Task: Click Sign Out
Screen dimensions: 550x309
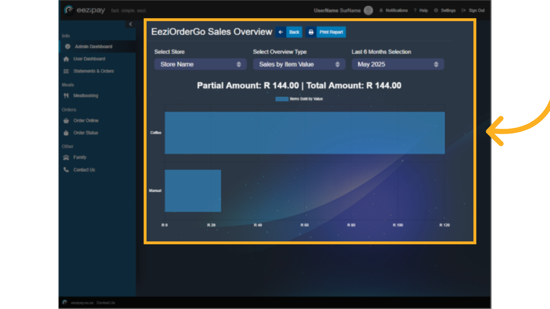Action: pos(477,10)
